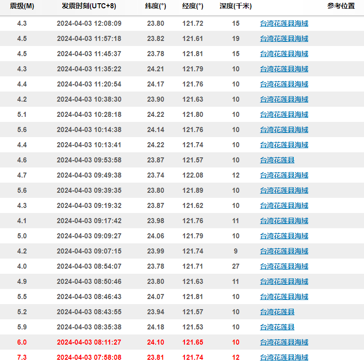
Task: Open location link for 08:46:43 magnitude 5.5
Action: tap(284, 297)
